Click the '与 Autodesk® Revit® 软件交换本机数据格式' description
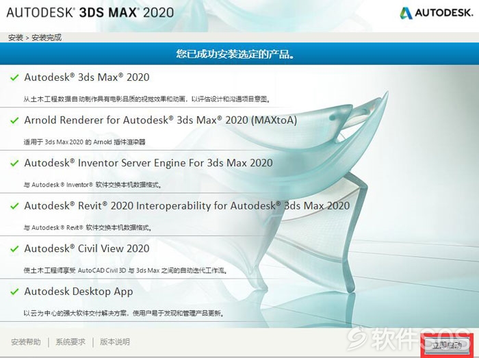479x358 pixels. [88, 227]
